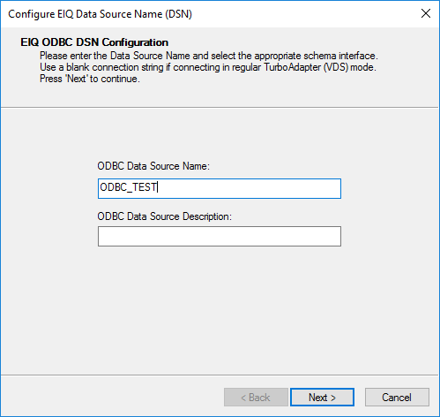Click the 'ODBC Data Source Description:' label
Viewport: 440px width, 417px height.
coord(164,216)
